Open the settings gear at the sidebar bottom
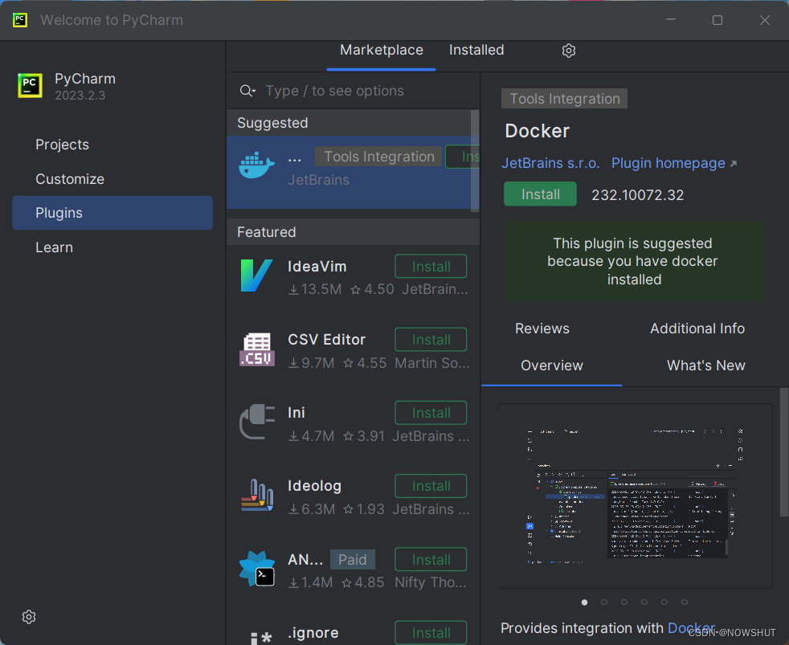The image size is (789, 645). click(x=29, y=617)
